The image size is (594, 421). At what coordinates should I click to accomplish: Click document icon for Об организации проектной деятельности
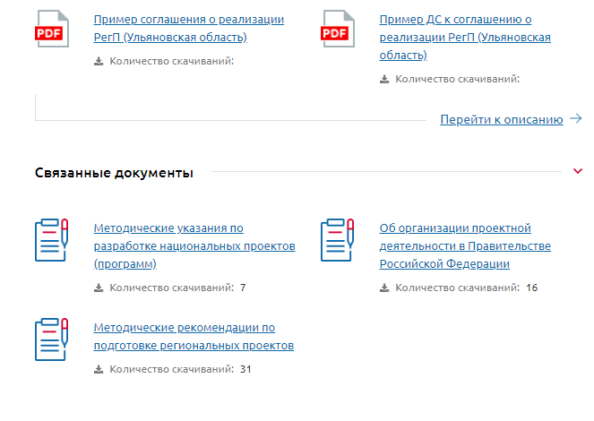[338, 240]
